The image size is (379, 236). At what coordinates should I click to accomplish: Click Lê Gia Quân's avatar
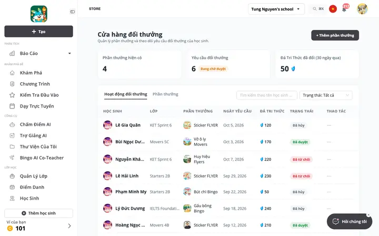pyautogui.click(x=107, y=125)
